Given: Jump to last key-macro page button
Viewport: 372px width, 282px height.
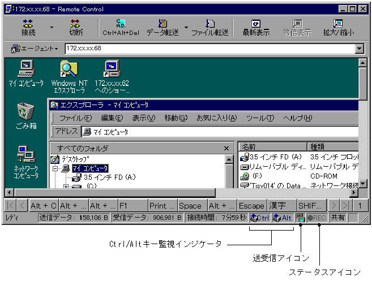Looking at the screenshot, I should point(345,206).
